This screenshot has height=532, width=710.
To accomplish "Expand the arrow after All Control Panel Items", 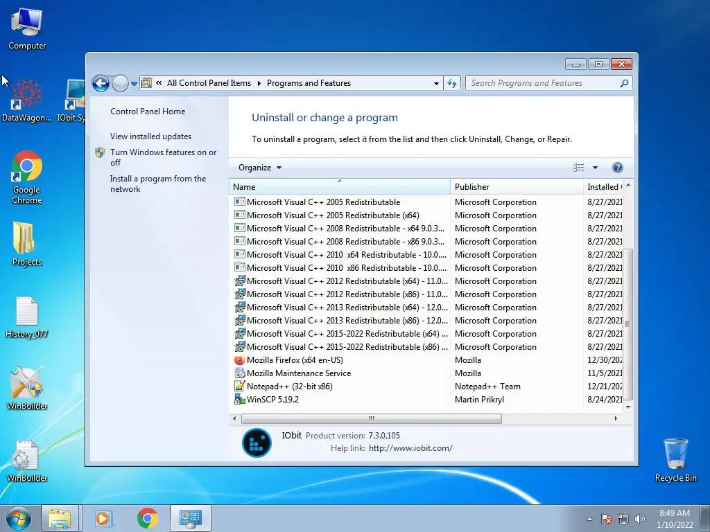I will pos(259,83).
